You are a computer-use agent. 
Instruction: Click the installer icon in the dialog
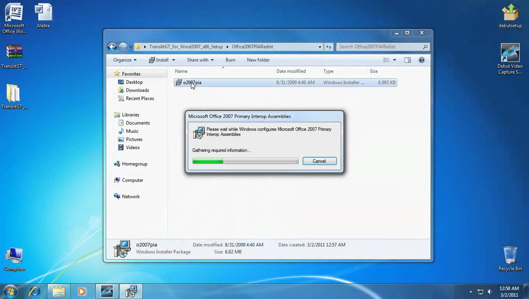[x=199, y=132]
